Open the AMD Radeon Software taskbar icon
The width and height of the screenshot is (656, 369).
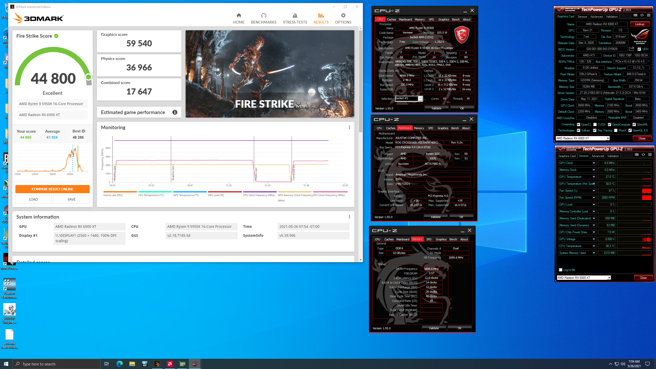click(170, 364)
